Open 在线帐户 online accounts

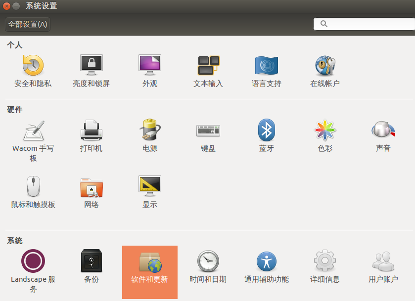(x=325, y=71)
